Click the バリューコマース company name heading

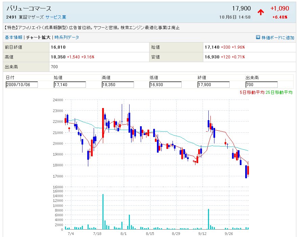29,8
